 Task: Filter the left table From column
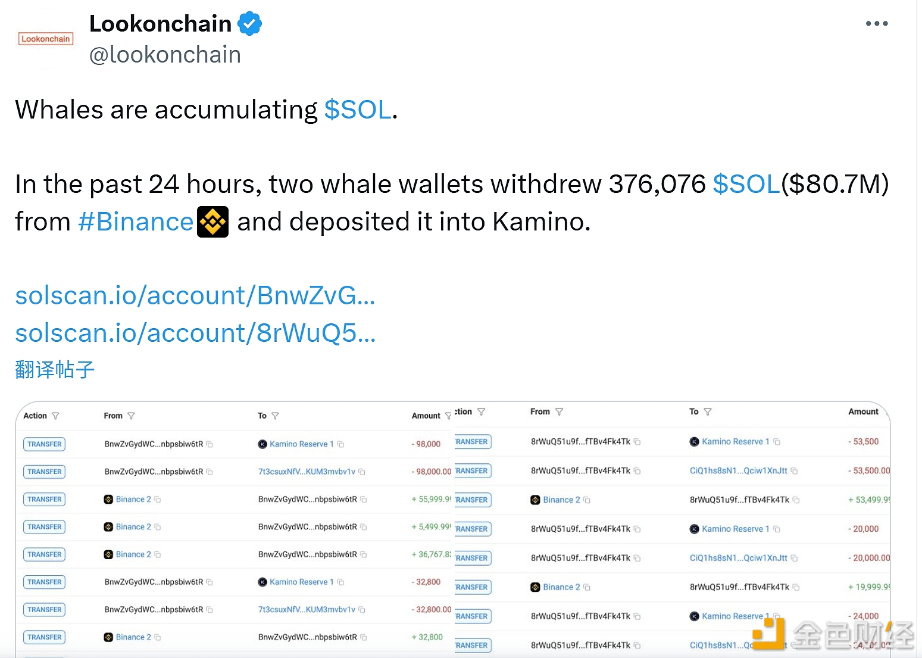131,416
